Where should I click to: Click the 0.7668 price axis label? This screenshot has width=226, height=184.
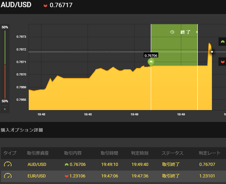pos(21,100)
